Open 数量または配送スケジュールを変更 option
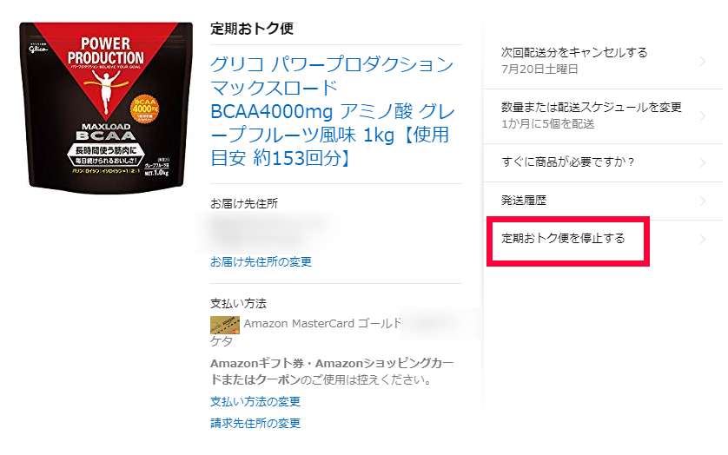Screen dimensions: 728x455 pyautogui.click(x=603, y=116)
